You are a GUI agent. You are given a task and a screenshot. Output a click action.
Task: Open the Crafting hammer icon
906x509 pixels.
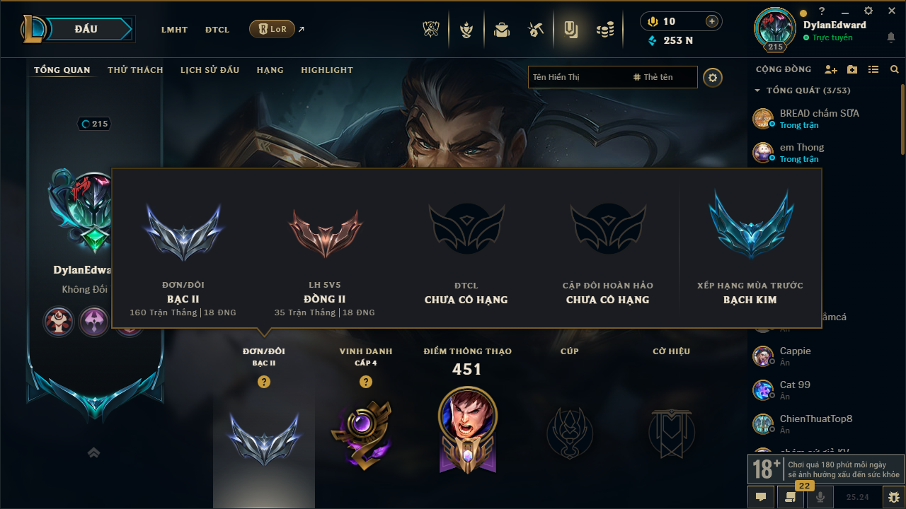click(x=535, y=30)
